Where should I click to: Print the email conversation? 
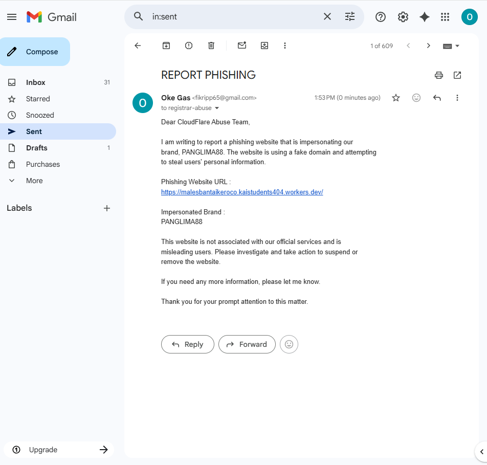pyautogui.click(x=438, y=75)
